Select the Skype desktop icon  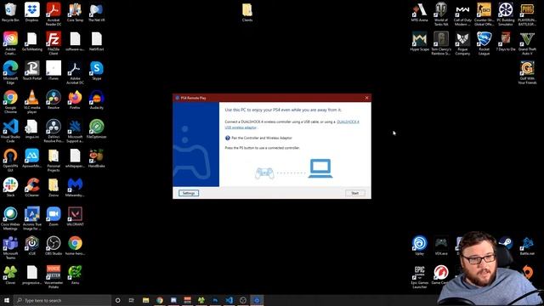point(96,71)
